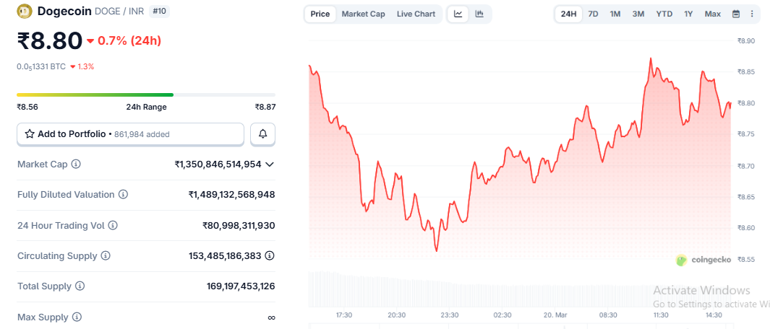Set chart range to Max

click(x=713, y=14)
